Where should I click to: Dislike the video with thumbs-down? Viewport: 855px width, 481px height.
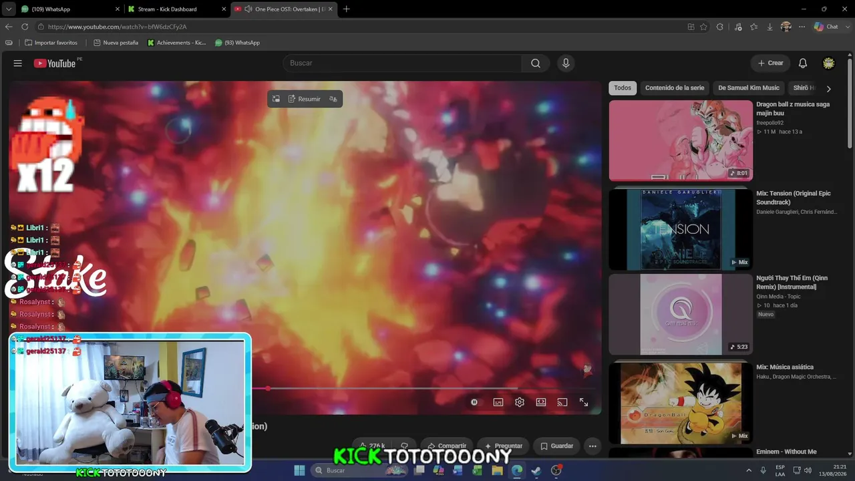404,446
